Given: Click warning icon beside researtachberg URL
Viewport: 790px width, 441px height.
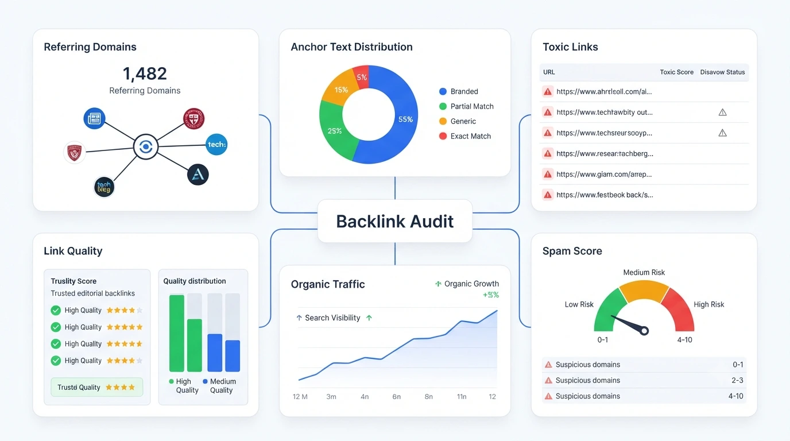Looking at the screenshot, I should [548, 153].
